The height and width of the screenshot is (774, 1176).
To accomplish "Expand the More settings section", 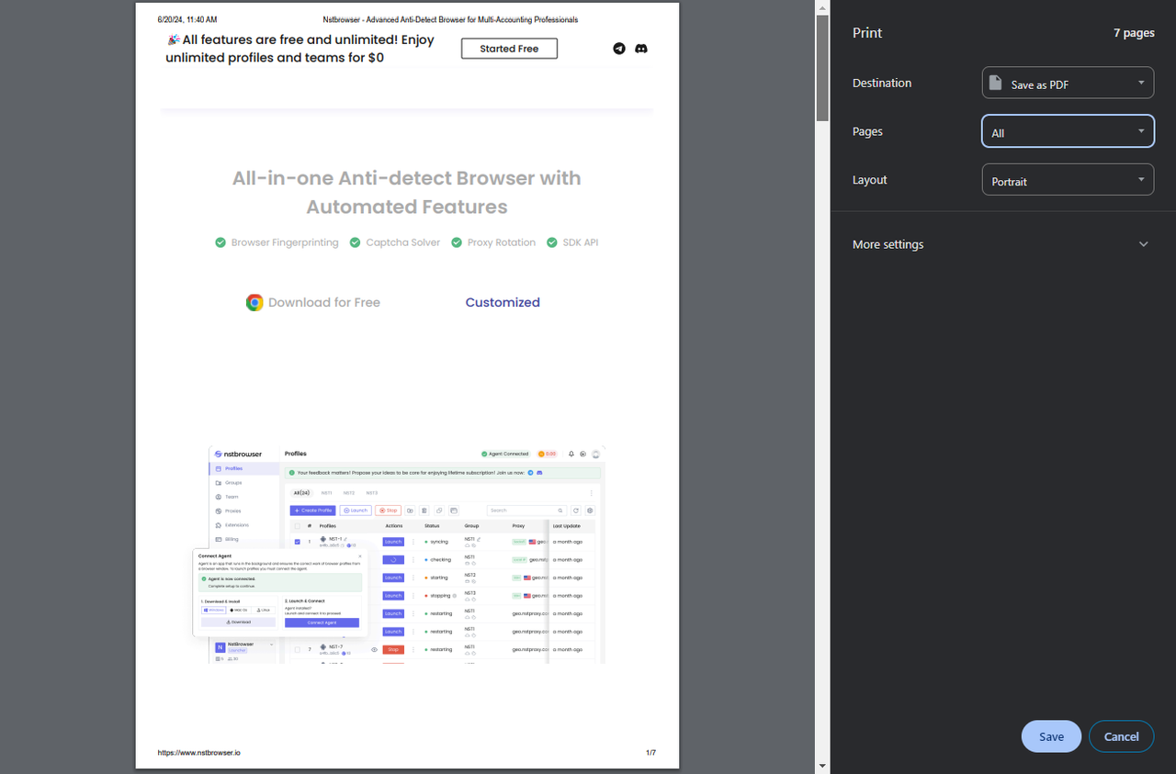I will click(1001, 244).
